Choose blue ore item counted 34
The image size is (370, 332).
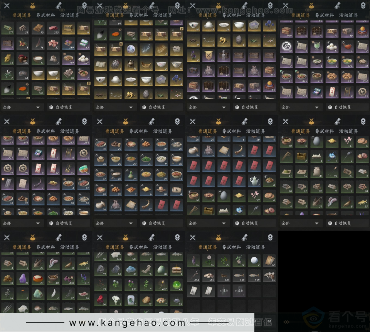pyautogui.click(x=131, y=270)
